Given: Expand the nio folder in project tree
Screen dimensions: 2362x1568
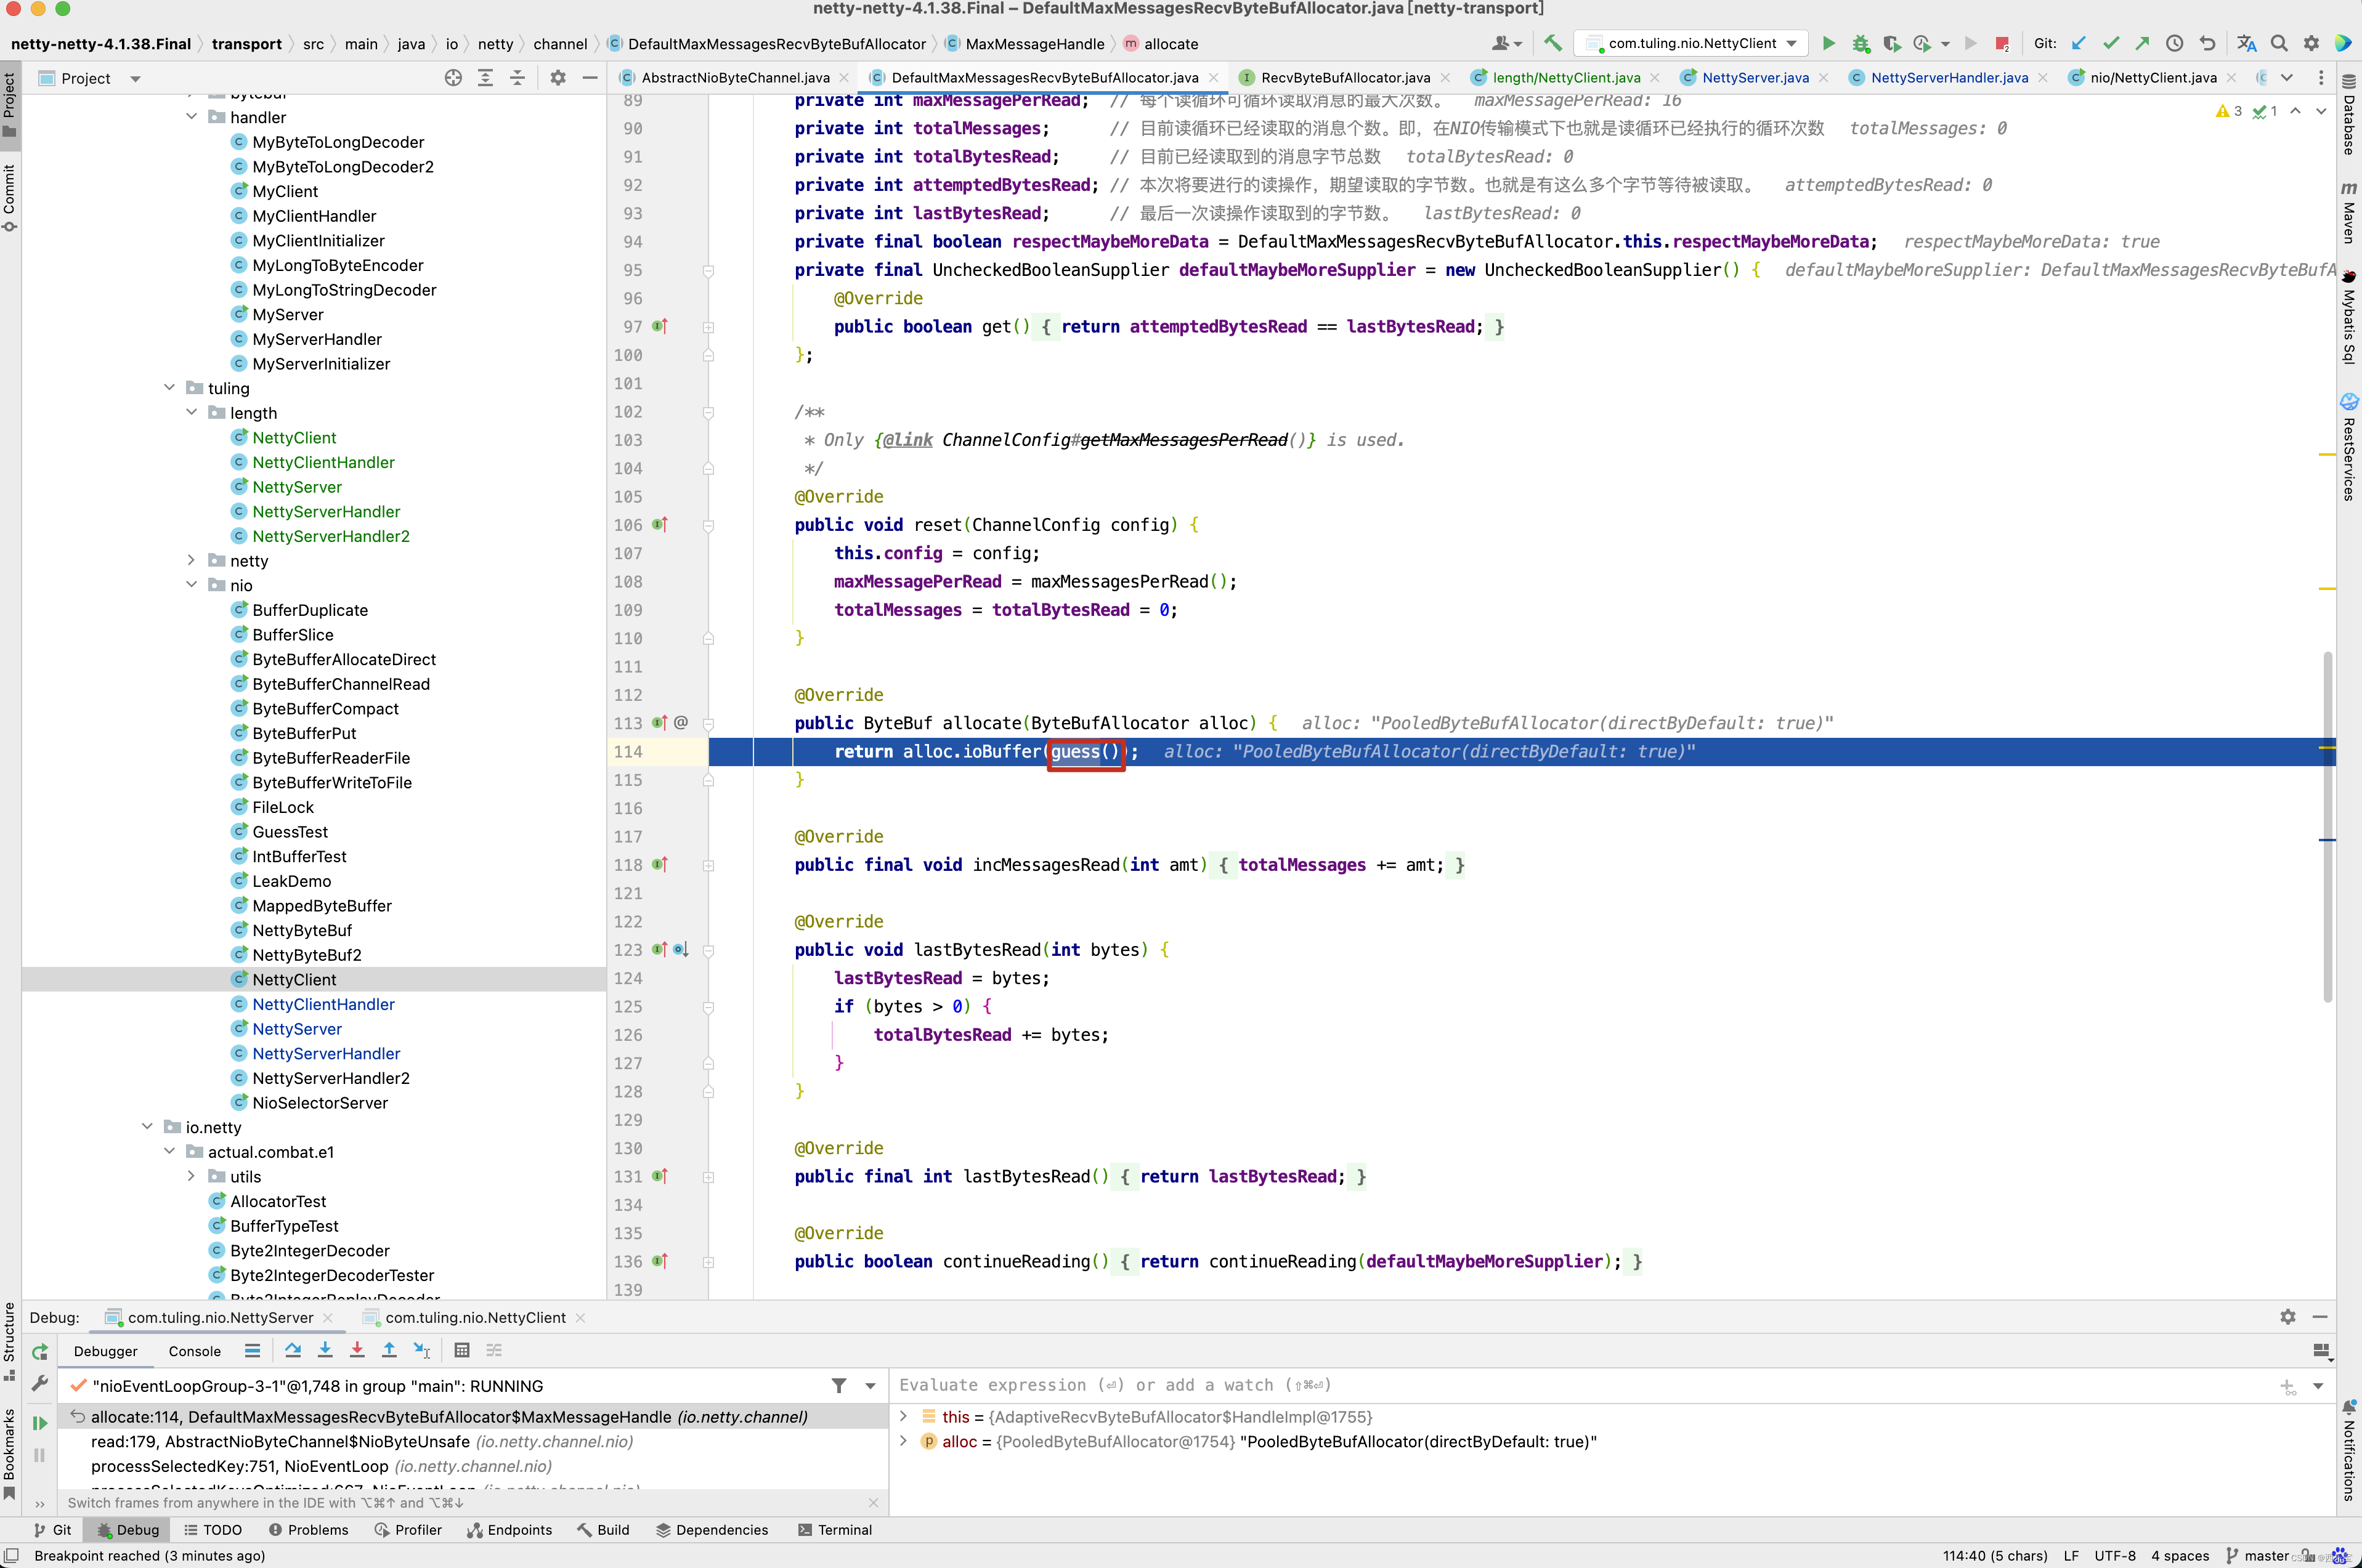Looking at the screenshot, I should tap(192, 584).
